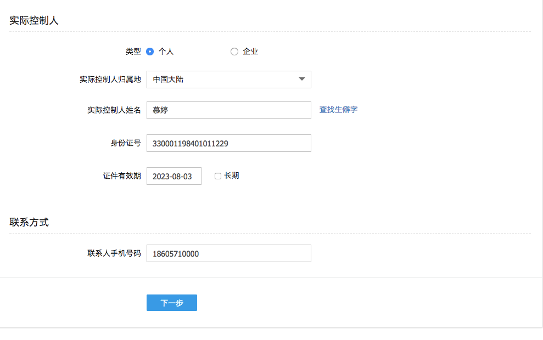The height and width of the screenshot is (340, 543).
Task: Click the 证件有效期 date field
Action: tap(174, 176)
